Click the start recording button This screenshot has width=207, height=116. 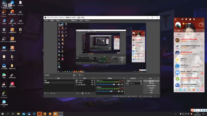151,83
